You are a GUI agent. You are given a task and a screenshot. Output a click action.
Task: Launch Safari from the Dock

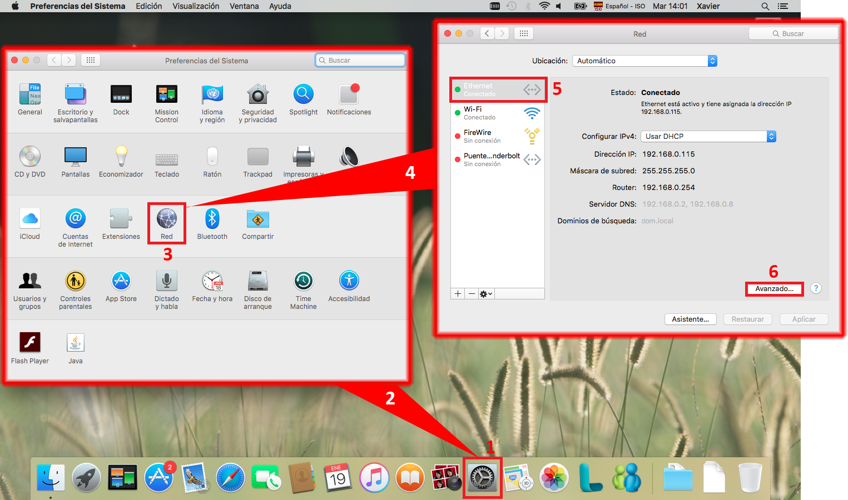pyautogui.click(x=230, y=477)
